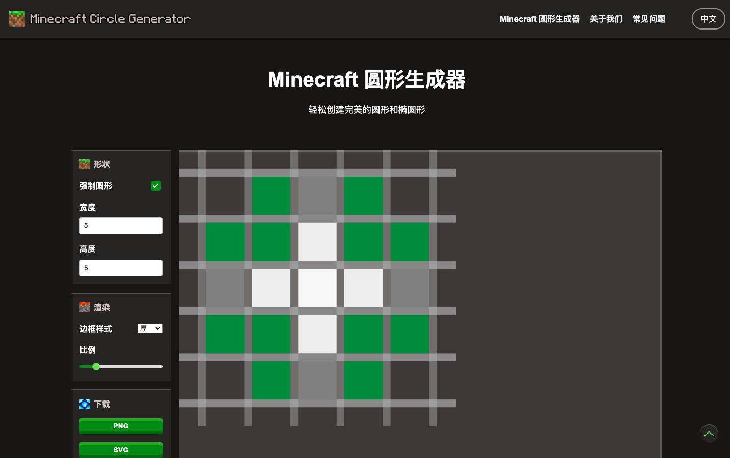Click the 下载 section heading
The width and height of the screenshot is (730, 458).
point(102,404)
